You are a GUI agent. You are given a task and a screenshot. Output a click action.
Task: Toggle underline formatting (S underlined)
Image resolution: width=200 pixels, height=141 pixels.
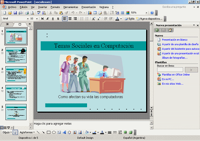point(53,19)
